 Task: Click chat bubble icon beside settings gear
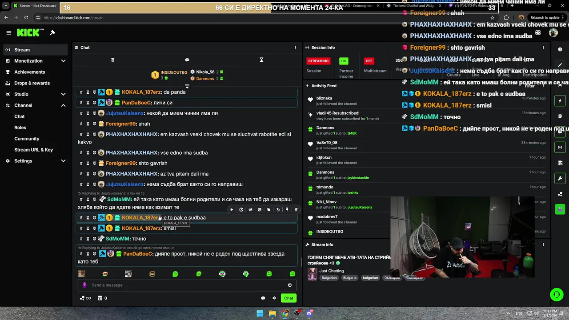pyautogui.click(x=263, y=298)
